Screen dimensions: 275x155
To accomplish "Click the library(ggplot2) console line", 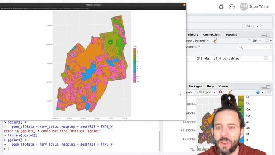I will click(x=22, y=136).
